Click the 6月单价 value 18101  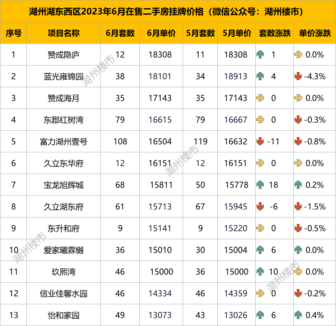160,76
